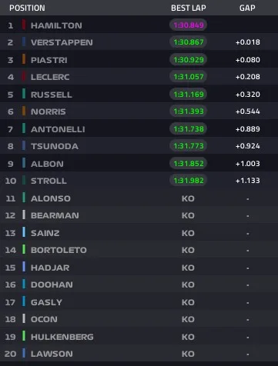
Task: Click the GAP column header
Action: 247,8
